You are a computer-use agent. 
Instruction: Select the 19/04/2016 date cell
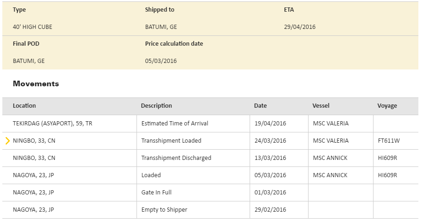[x=270, y=124]
